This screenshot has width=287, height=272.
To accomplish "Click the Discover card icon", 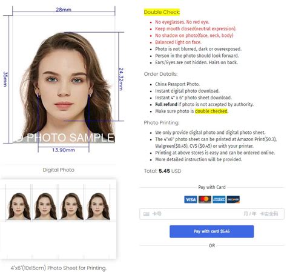I will click(233, 199).
